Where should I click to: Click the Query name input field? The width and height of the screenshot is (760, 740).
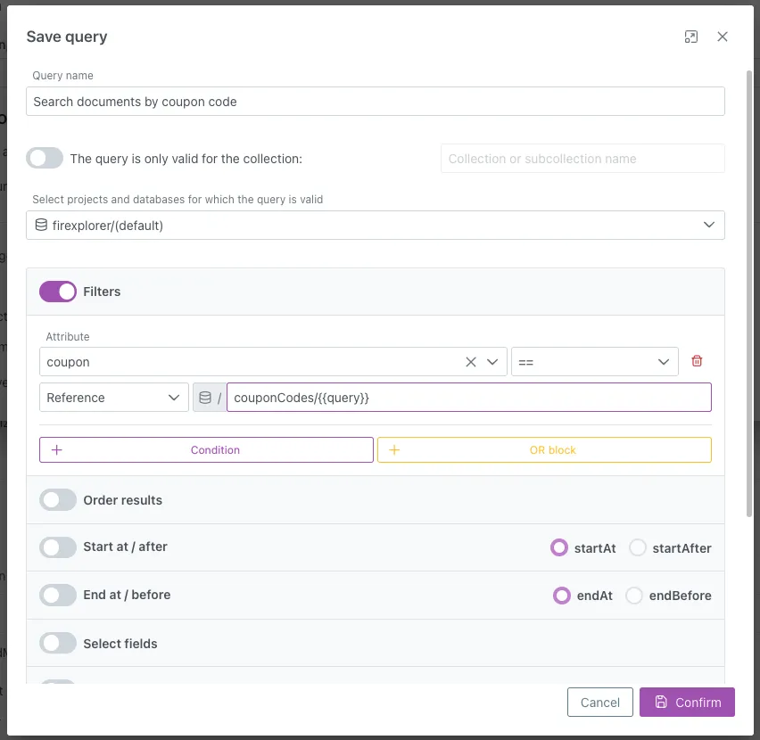[x=375, y=101]
